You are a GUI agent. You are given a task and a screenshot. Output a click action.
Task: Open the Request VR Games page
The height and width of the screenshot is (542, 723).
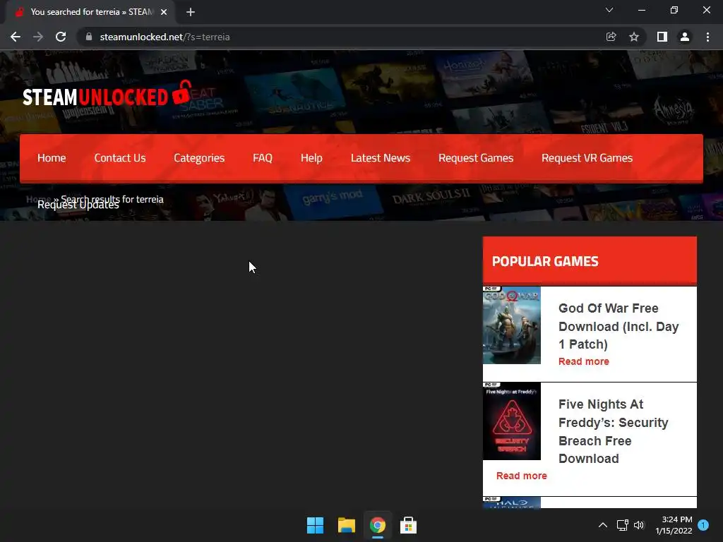[x=587, y=158]
